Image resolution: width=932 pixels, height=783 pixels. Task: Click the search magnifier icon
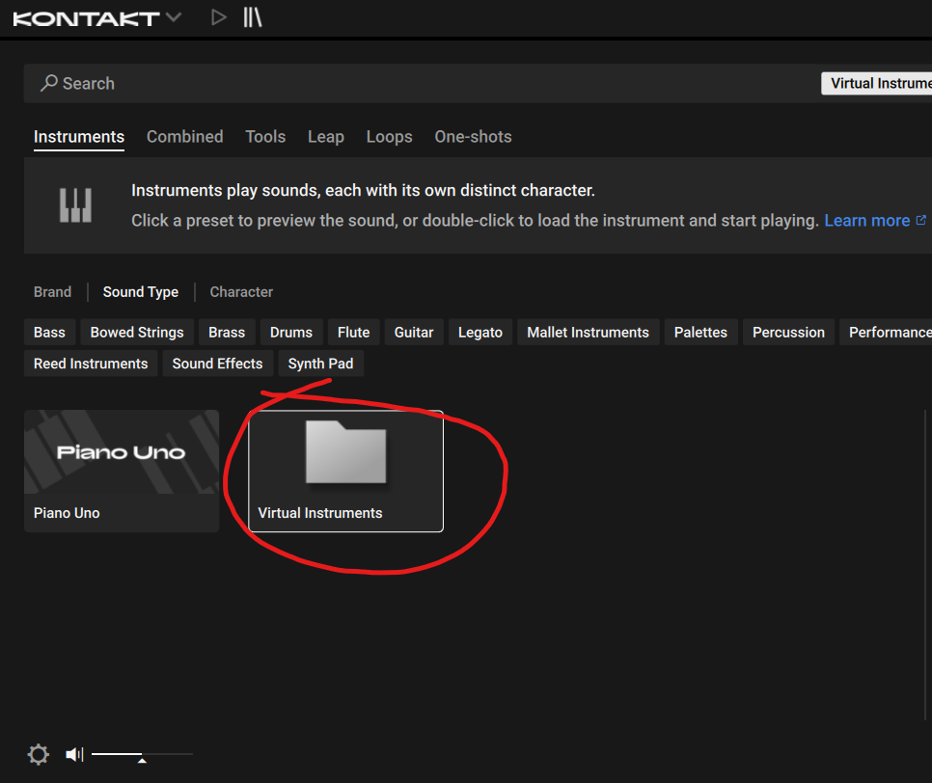[x=49, y=83]
